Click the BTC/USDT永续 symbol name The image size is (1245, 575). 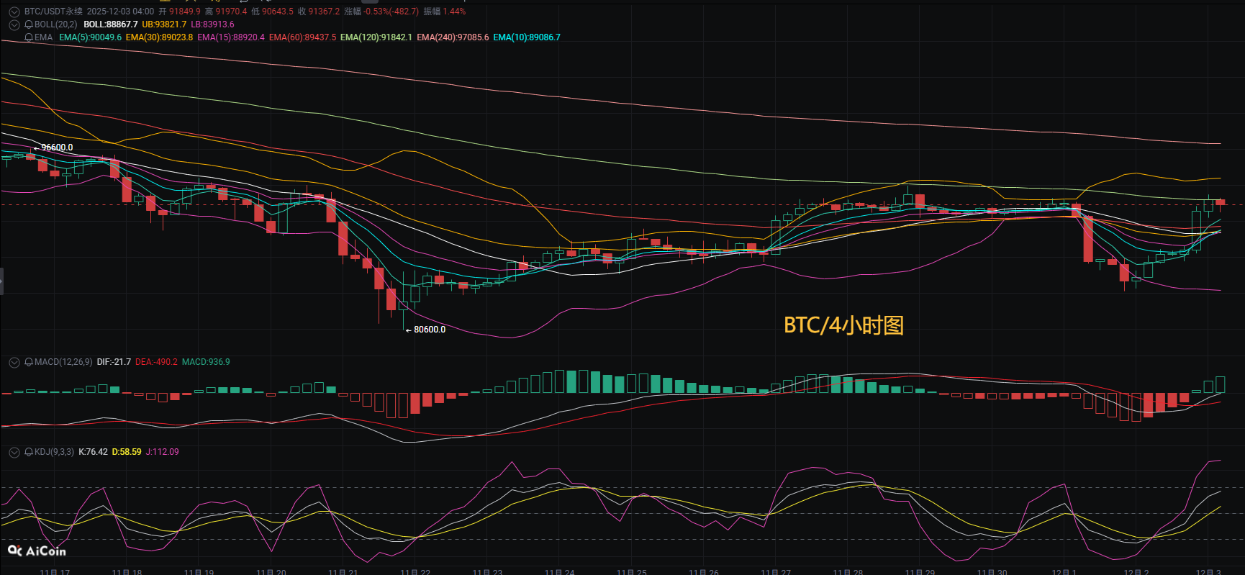tap(53, 12)
